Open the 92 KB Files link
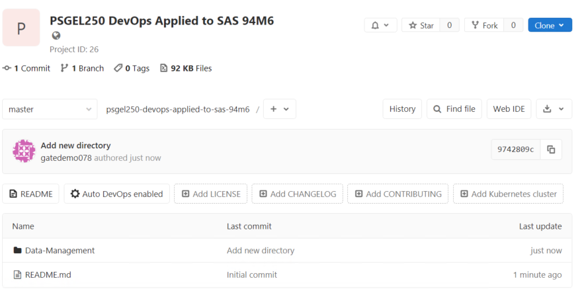 point(186,68)
